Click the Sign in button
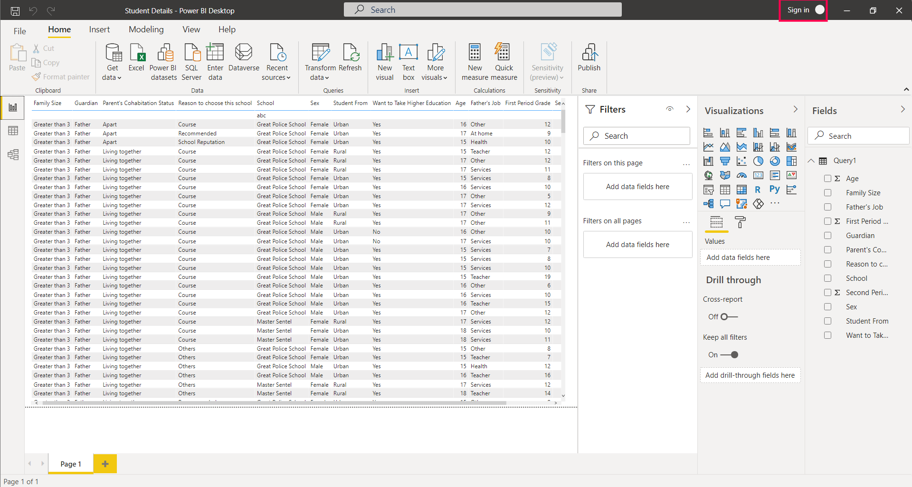Viewport: 912px width, 487px height. pyautogui.click(x=803, y=10)
